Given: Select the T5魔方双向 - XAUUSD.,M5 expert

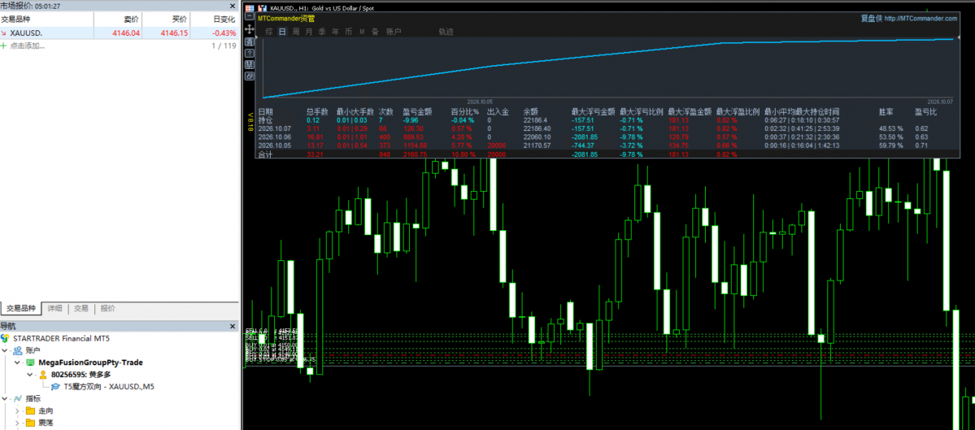Looking at the screenshot, I should (109, 386).
